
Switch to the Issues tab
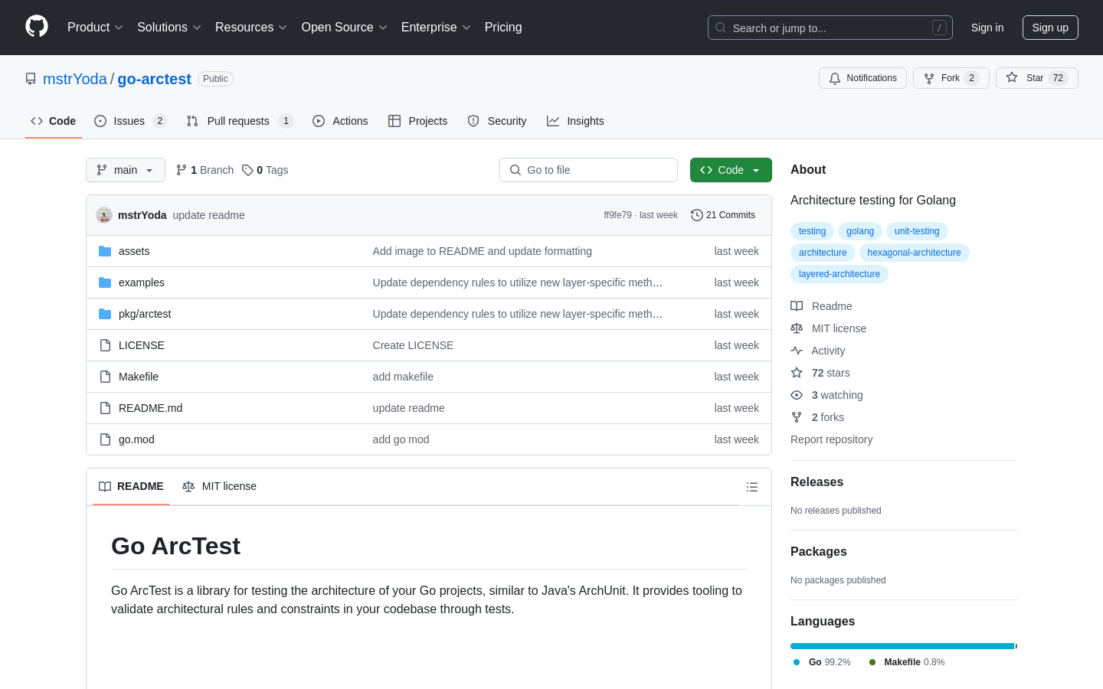130,121
